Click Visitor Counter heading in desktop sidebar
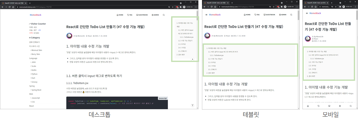This screenshot has width=358, height=122. 37,24
